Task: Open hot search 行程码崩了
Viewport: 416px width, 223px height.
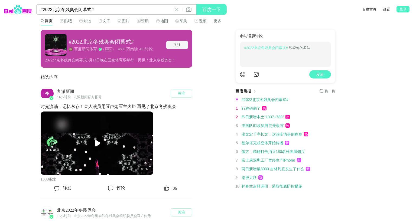Action: [251, 108]
